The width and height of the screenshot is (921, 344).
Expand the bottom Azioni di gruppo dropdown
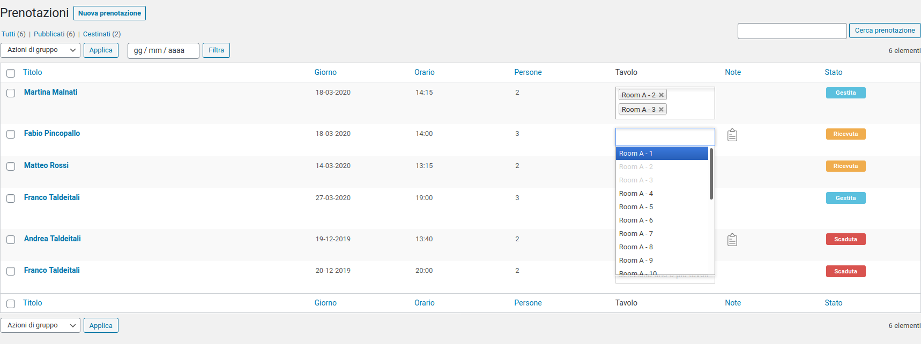click(x=41, y=325)
